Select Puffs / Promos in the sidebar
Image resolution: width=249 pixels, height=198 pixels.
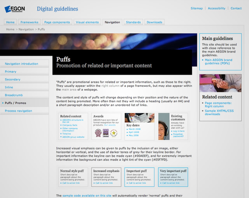(x=24, y=103)
